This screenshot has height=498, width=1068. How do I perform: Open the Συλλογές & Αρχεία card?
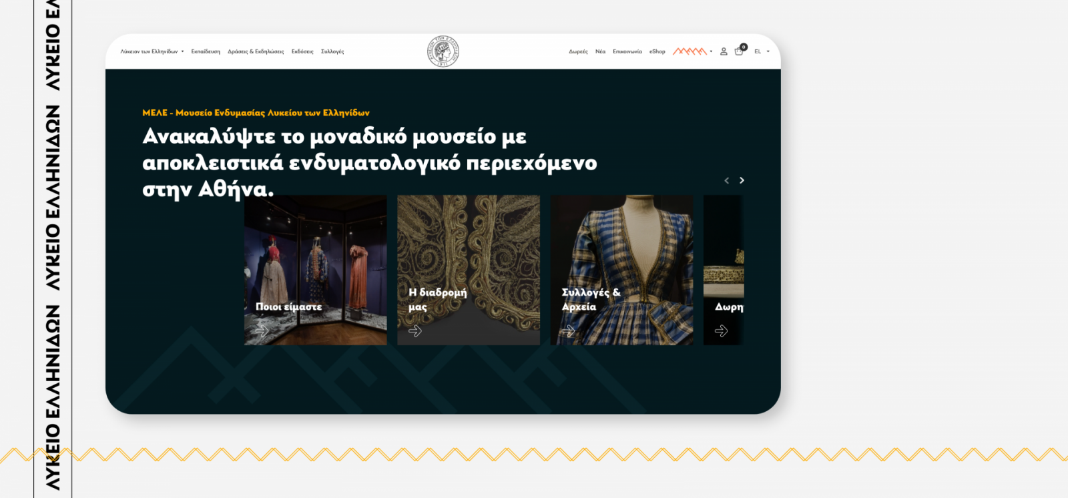click(x=622, y=270)
